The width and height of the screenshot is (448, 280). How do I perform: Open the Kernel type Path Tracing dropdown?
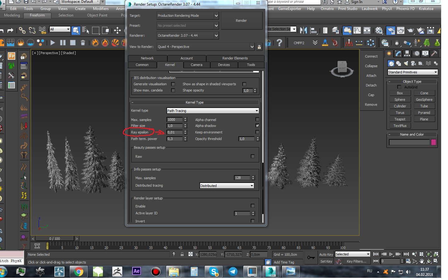(213, 111)
